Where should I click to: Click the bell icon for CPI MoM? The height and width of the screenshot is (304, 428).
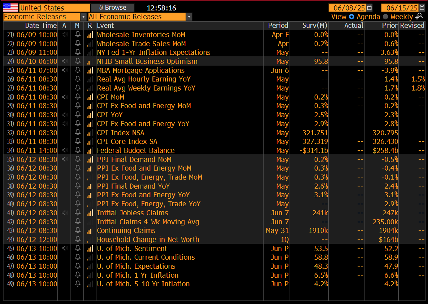tap(78, 97)
